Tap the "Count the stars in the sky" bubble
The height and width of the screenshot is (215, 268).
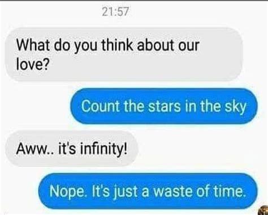164,106
